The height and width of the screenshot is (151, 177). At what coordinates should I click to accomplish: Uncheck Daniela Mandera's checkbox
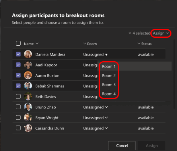pyautogui.click(x=18, y=54)
